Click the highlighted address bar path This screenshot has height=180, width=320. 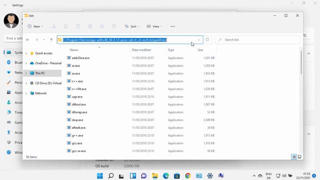point(114,40)
